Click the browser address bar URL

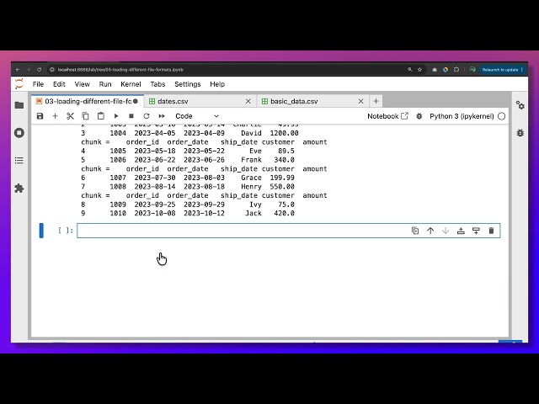120,70
